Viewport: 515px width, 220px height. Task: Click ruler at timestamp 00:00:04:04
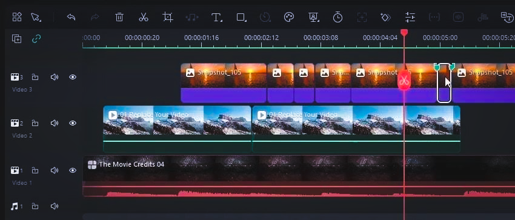coord(380,38)
